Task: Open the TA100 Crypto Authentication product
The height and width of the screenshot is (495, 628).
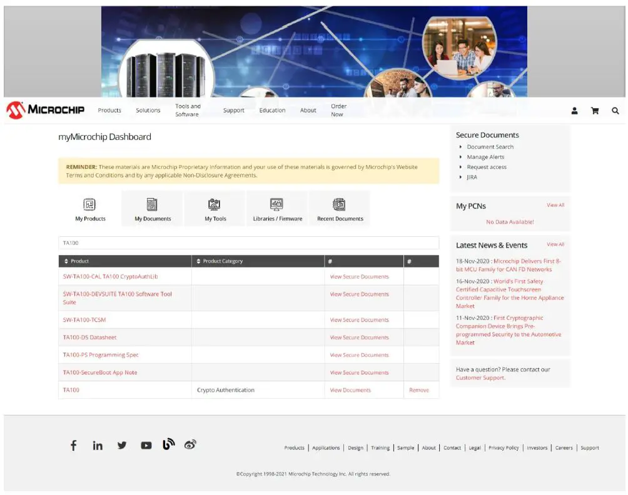Action: coord(71,390)
